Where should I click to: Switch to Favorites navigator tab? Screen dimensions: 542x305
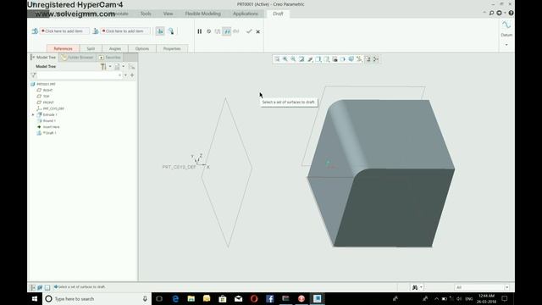point(110,58)
